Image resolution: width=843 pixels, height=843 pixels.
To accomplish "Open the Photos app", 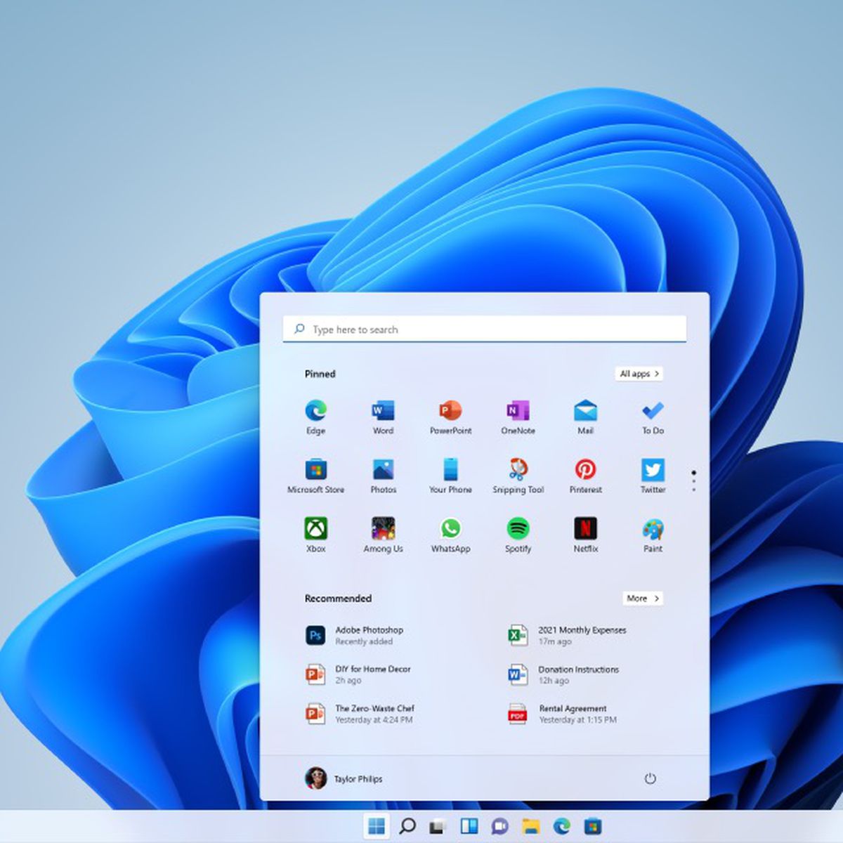I will (383, 476).
